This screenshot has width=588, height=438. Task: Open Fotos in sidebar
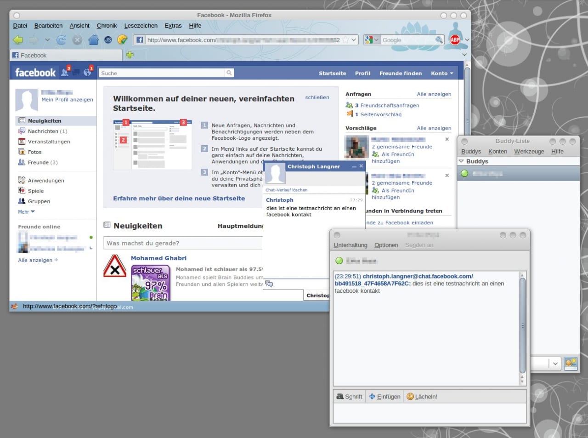point(34,152)
